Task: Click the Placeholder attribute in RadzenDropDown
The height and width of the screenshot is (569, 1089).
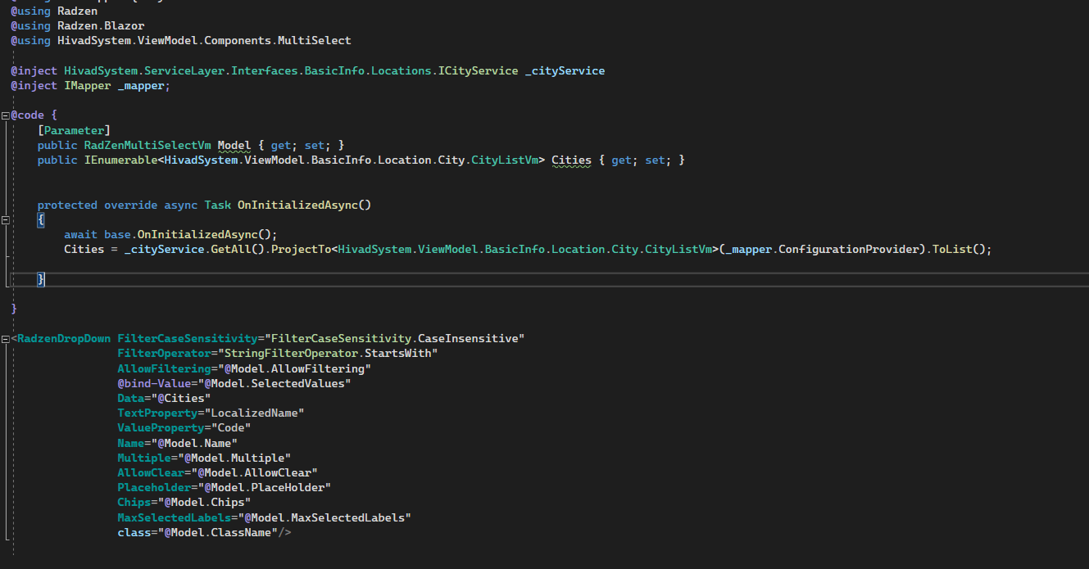Action: coord(155,487)
